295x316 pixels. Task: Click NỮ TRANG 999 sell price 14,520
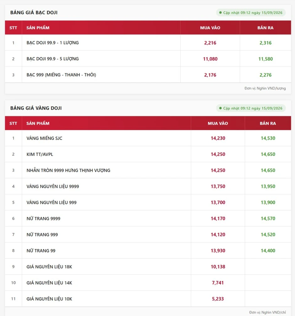tap(268, 234)
